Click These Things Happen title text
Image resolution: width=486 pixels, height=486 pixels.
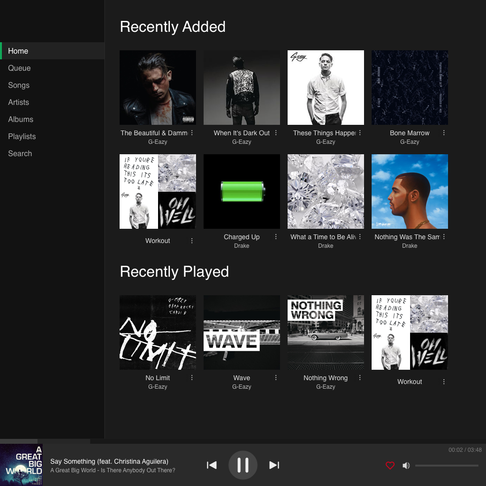[324, 133]
